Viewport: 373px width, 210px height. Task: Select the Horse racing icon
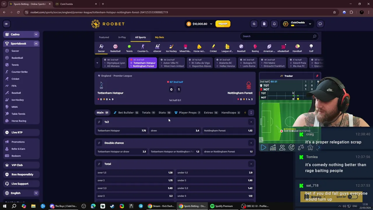pos(199,48)
